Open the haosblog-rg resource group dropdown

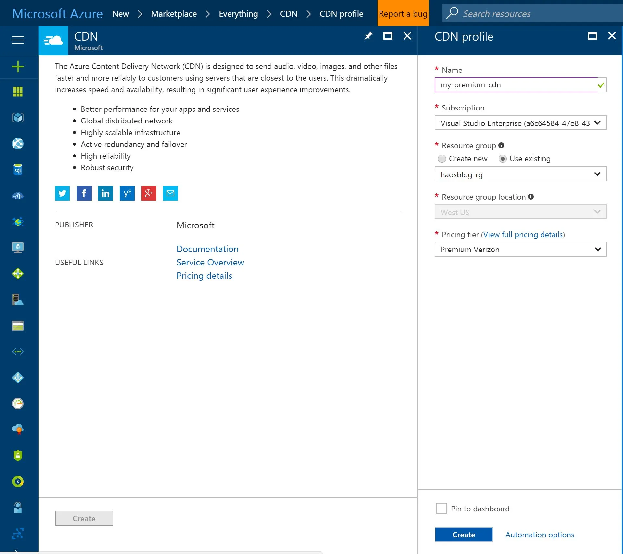[520, 174]
